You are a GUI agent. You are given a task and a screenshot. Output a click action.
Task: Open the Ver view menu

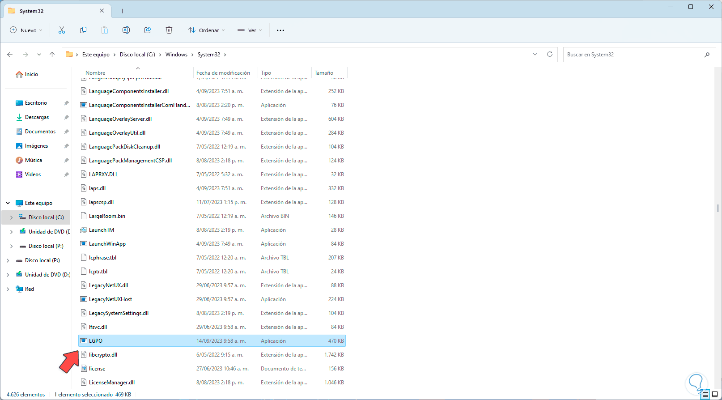tap(250, 30)
